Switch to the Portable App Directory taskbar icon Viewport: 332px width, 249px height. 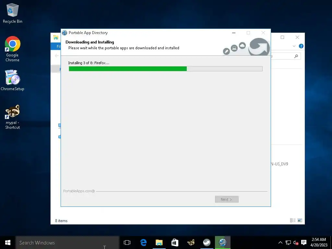pos(222,243)
